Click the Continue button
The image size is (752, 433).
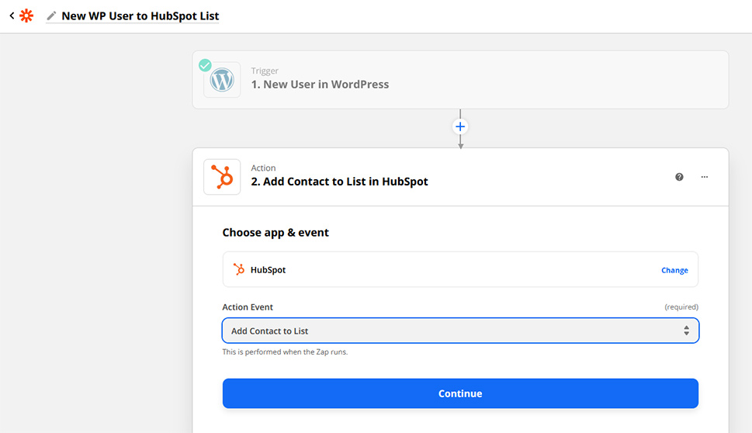460,393
